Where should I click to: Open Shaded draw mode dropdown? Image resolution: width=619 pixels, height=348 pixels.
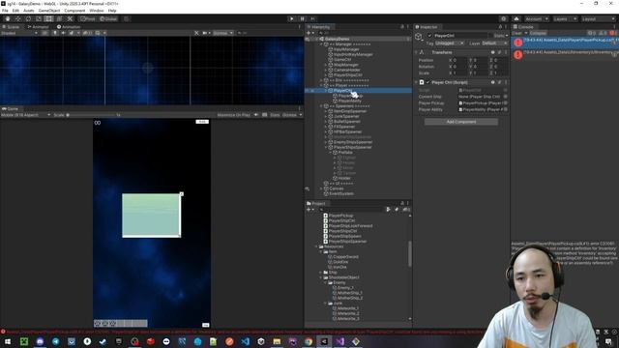click(19, 33)
